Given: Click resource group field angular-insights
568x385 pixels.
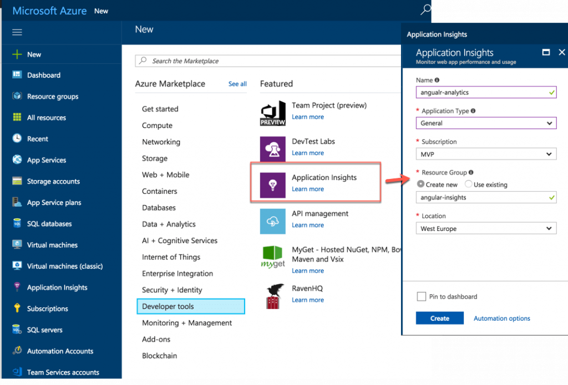Looking at the screenshot, I should [486, 198].
